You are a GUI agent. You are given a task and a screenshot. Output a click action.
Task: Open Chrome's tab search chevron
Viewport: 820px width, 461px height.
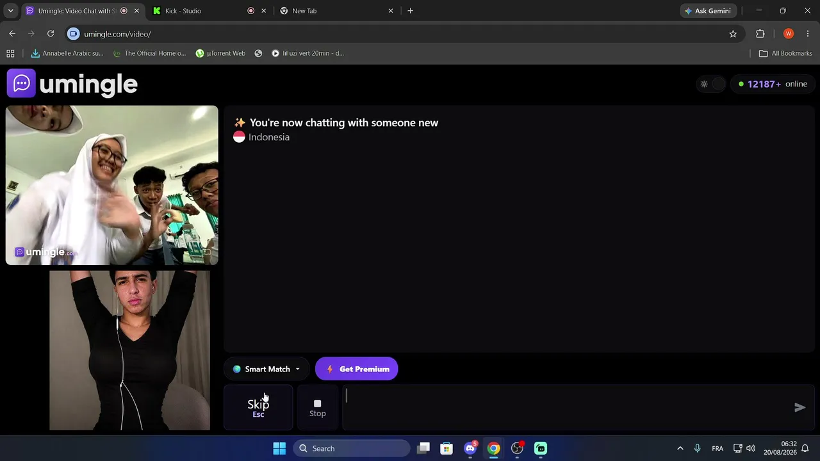pos(10,11)
